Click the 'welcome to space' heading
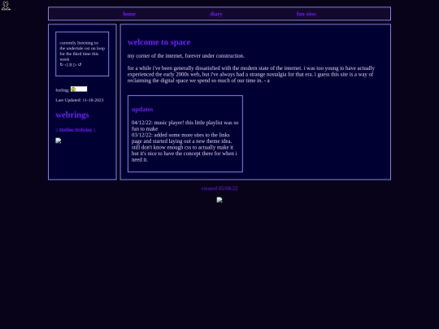 pyautogui.click(x=159, y=42)
